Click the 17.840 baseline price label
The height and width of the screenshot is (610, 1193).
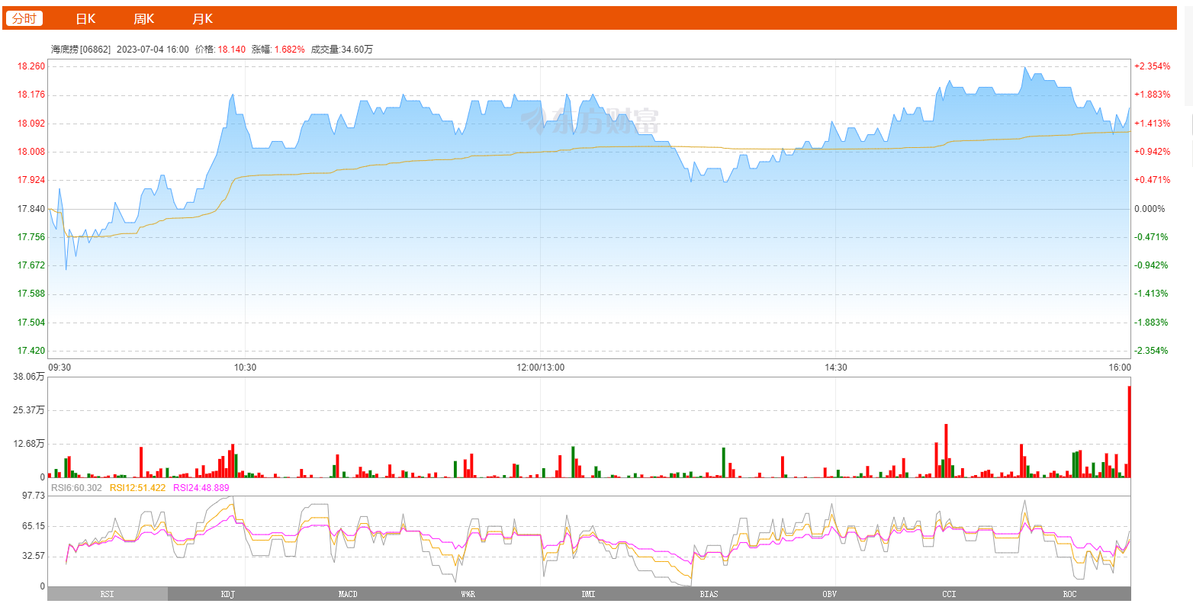pos(31,209)
